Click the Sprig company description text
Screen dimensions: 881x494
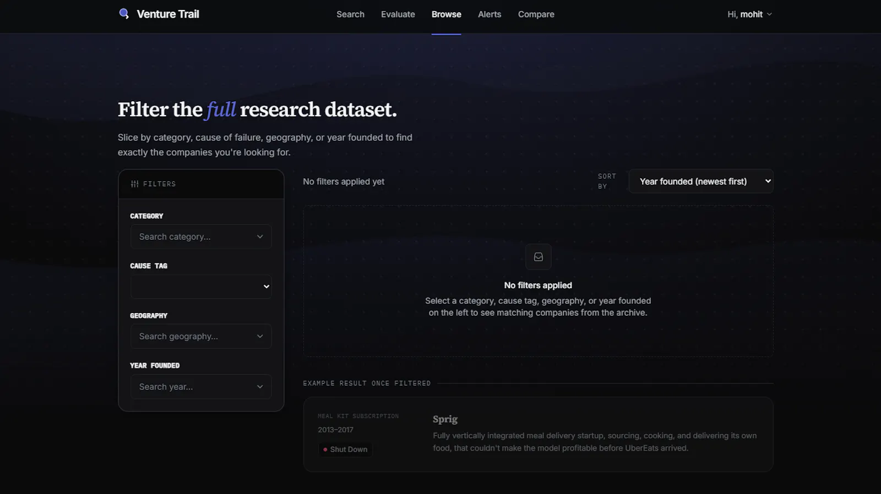595,442
